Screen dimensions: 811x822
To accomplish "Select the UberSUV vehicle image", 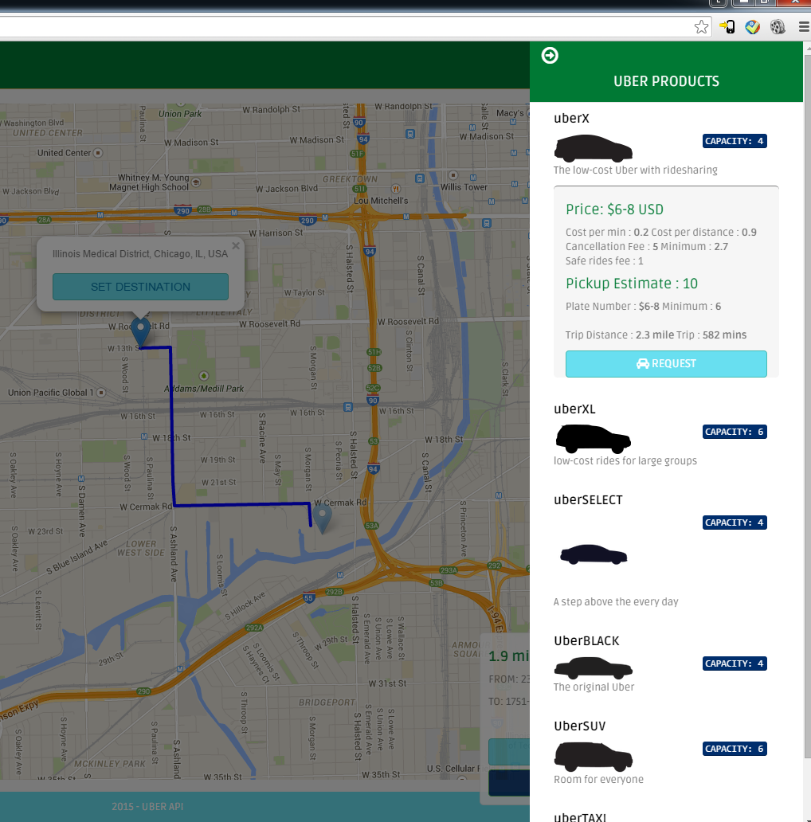I will tap(593, 757).
